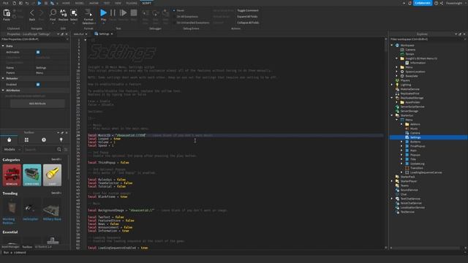468x263 pixels.
Task: Switch to the MODEL ribbon tab
Action: click(x=80, y=3)
